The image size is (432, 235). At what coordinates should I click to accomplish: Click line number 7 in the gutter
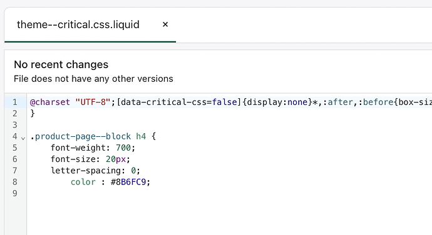[x=15, y=171]
